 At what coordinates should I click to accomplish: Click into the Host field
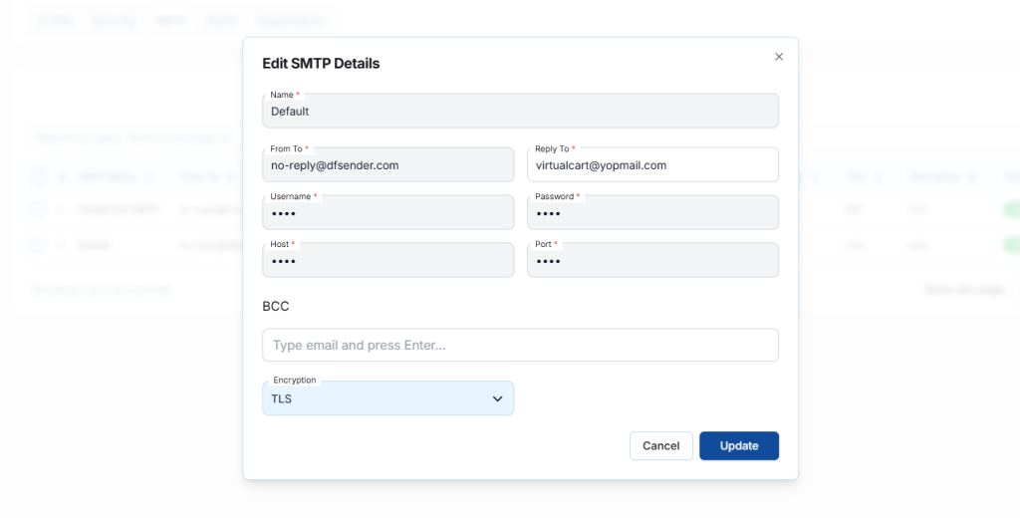click(387, 261)
